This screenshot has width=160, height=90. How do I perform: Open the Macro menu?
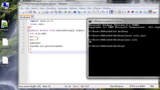[82, 8]
